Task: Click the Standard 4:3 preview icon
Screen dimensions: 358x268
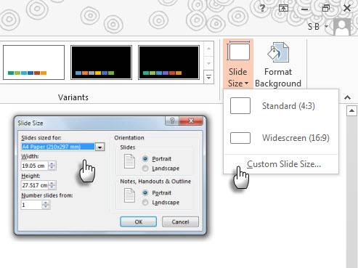Action: pos(240,106)
